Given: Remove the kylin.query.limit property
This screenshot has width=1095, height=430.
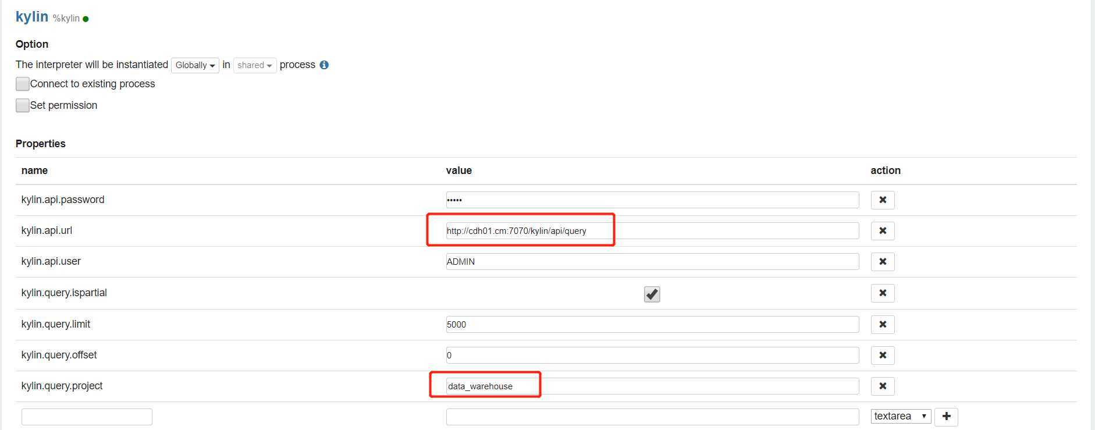Looking at the screenshot, I should [883, 324].
